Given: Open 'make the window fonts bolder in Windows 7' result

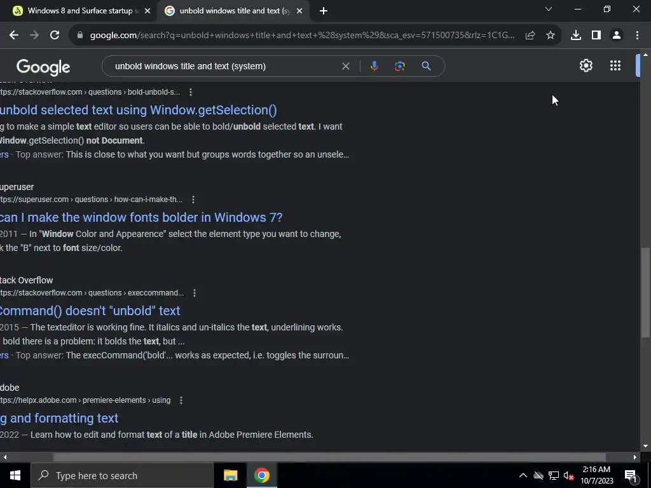Looking at the screenshot, I should (x=141, y=217).
